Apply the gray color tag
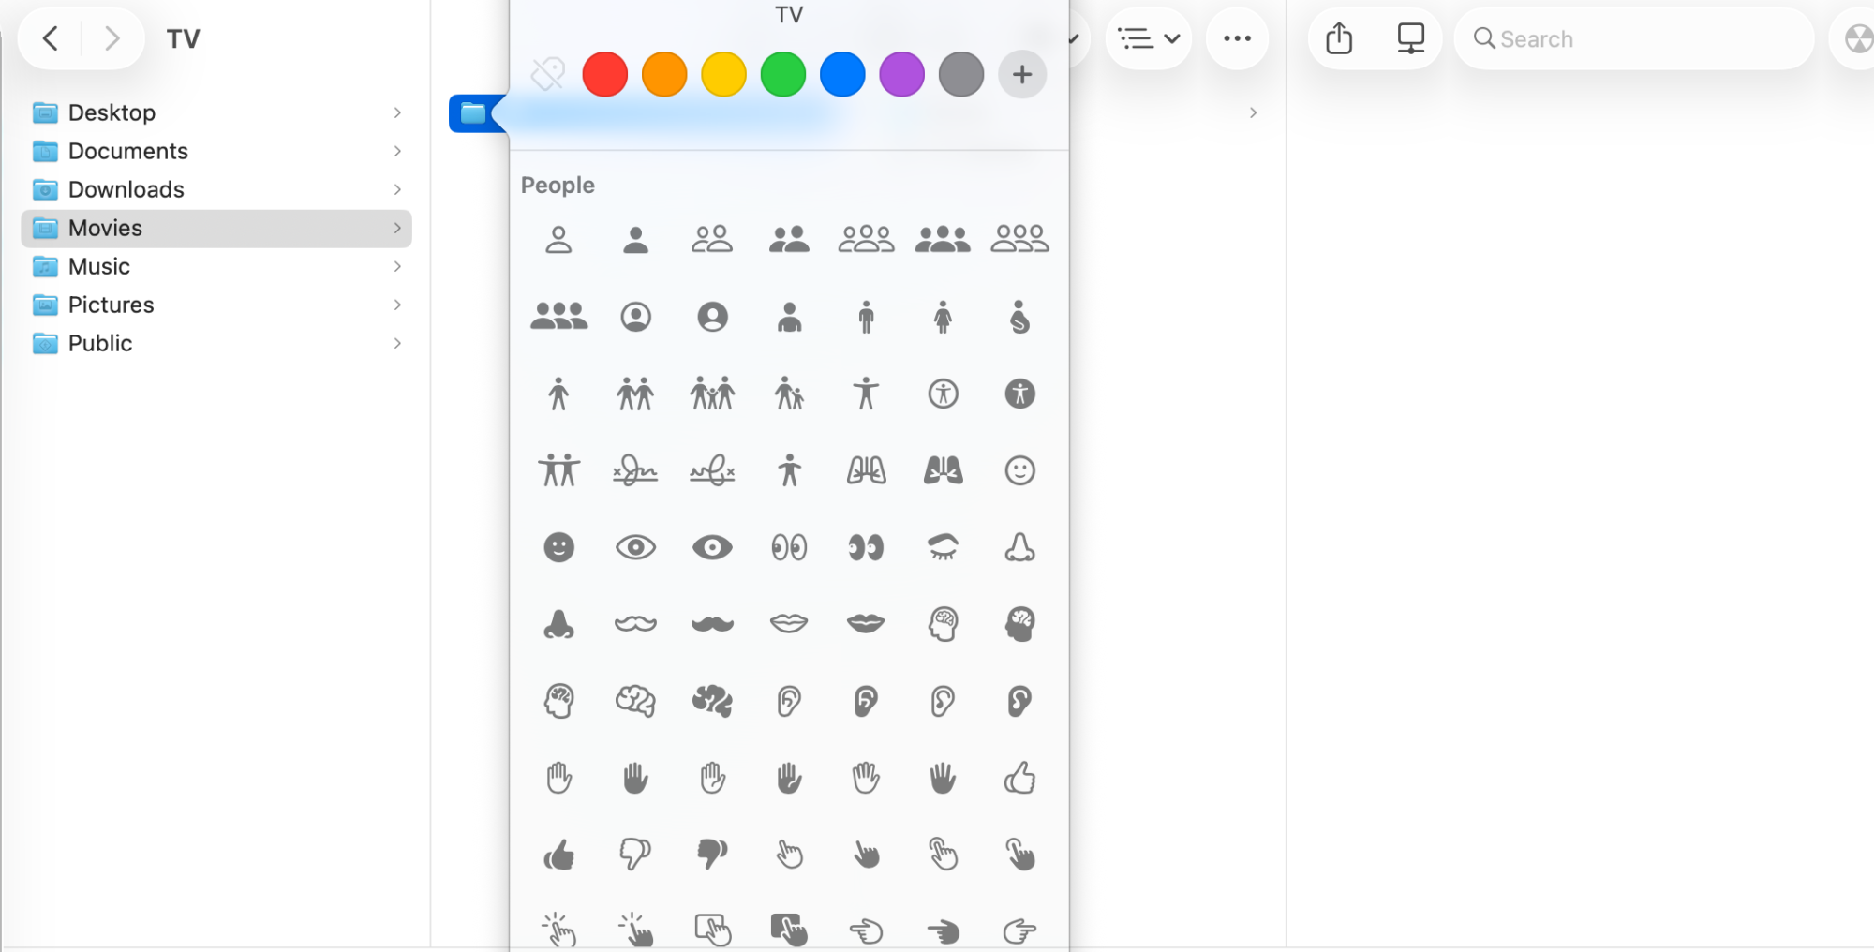 (961, 74)
